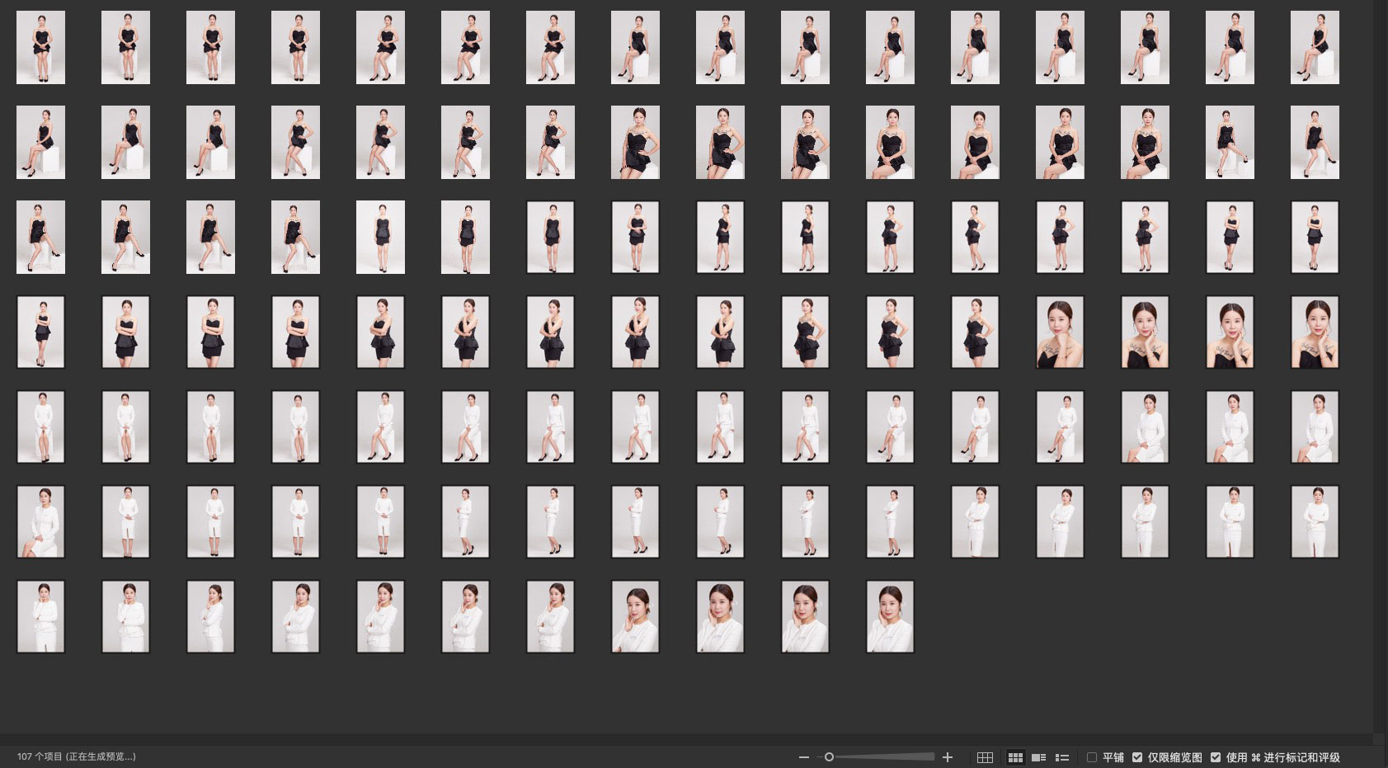Select the first thumbnail of the second row

(40, 142)
